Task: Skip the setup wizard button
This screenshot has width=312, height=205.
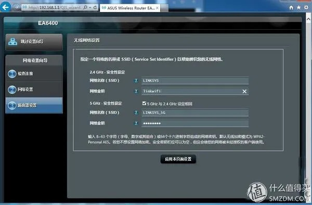Action: coord(34,42)
